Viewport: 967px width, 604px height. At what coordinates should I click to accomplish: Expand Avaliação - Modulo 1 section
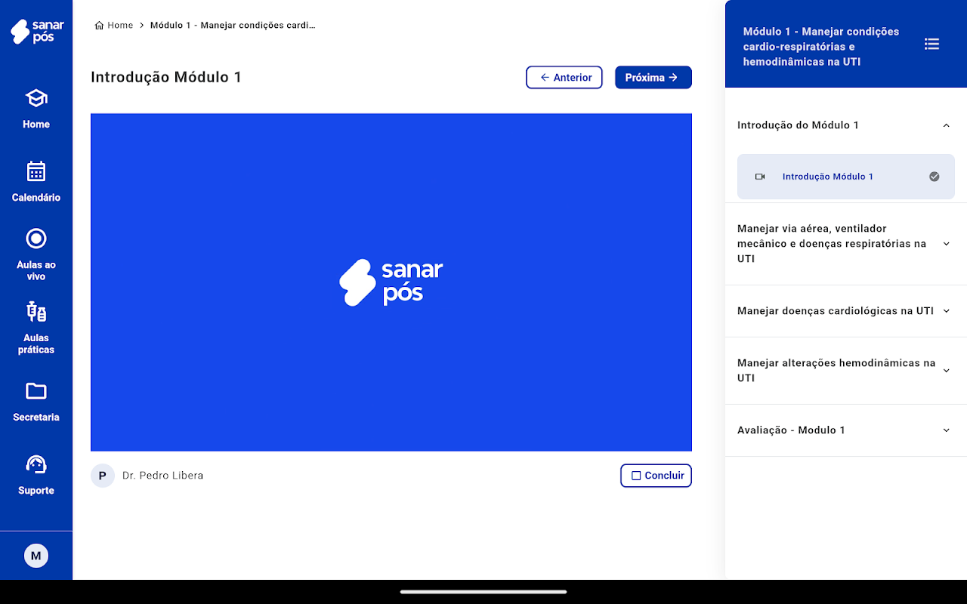point(846,430)
